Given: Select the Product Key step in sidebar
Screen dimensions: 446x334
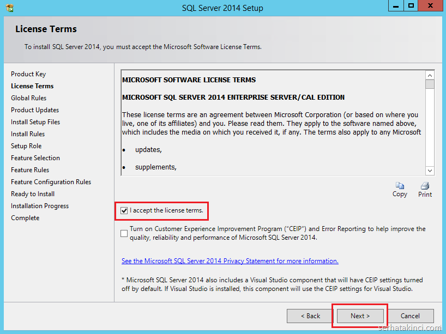Looking at the screenshot, I should click(x=28, y=74).
